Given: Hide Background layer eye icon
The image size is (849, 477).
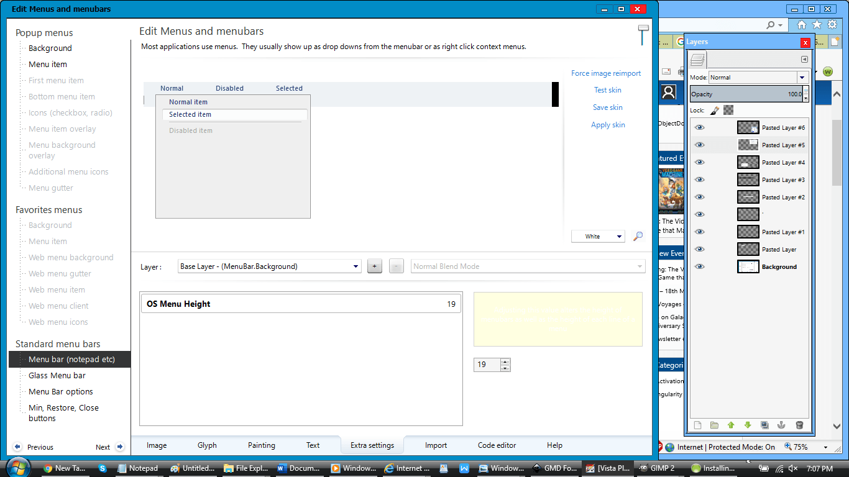Looking at the screenshot, I should (x=700, y=266).
